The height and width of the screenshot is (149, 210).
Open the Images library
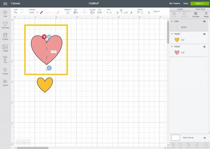click(x=5, y=48)
